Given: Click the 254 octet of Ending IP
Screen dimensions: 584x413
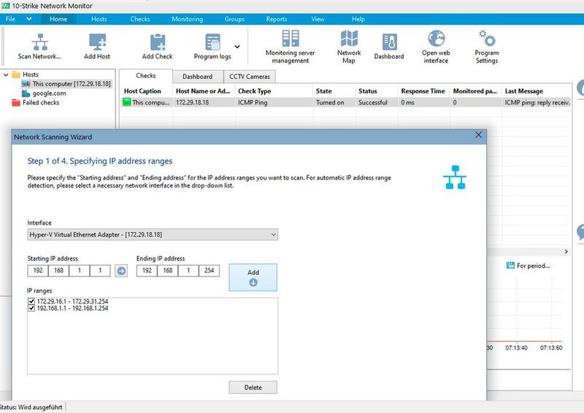Looking at the screenshot, I should point(209,271).
